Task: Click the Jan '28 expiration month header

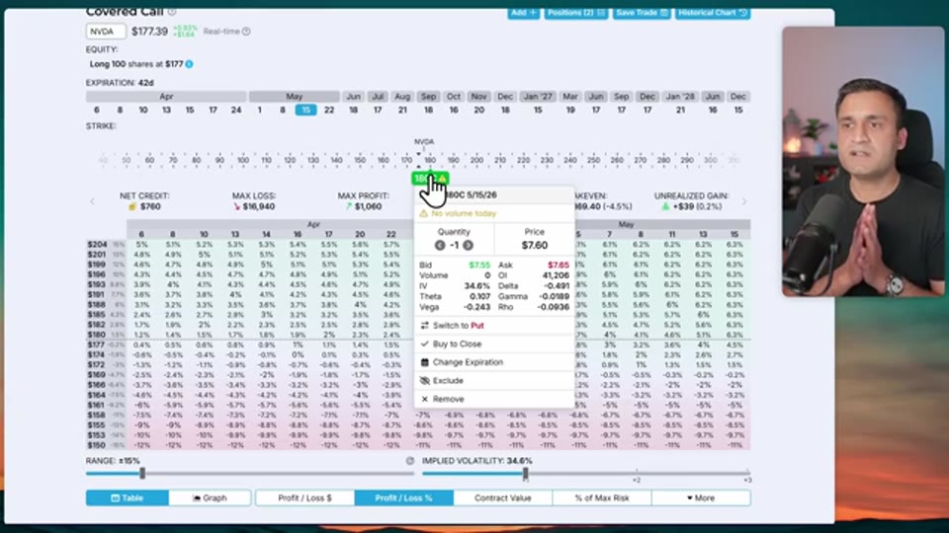Action: [680, 97]
